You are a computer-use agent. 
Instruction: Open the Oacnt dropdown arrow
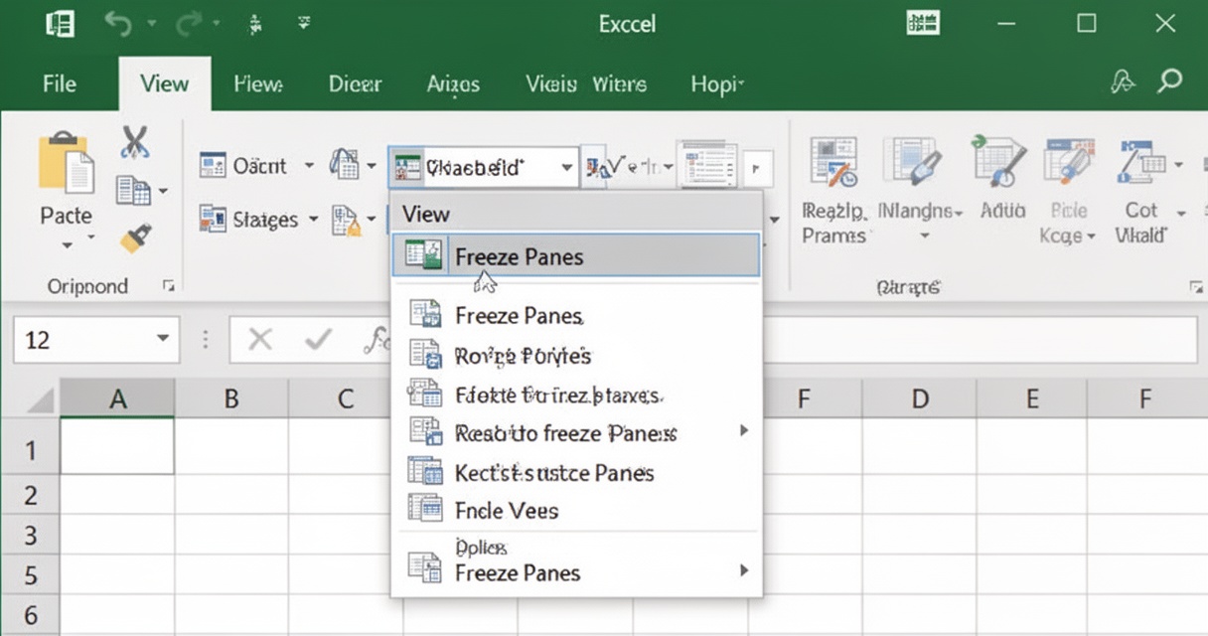309,166
